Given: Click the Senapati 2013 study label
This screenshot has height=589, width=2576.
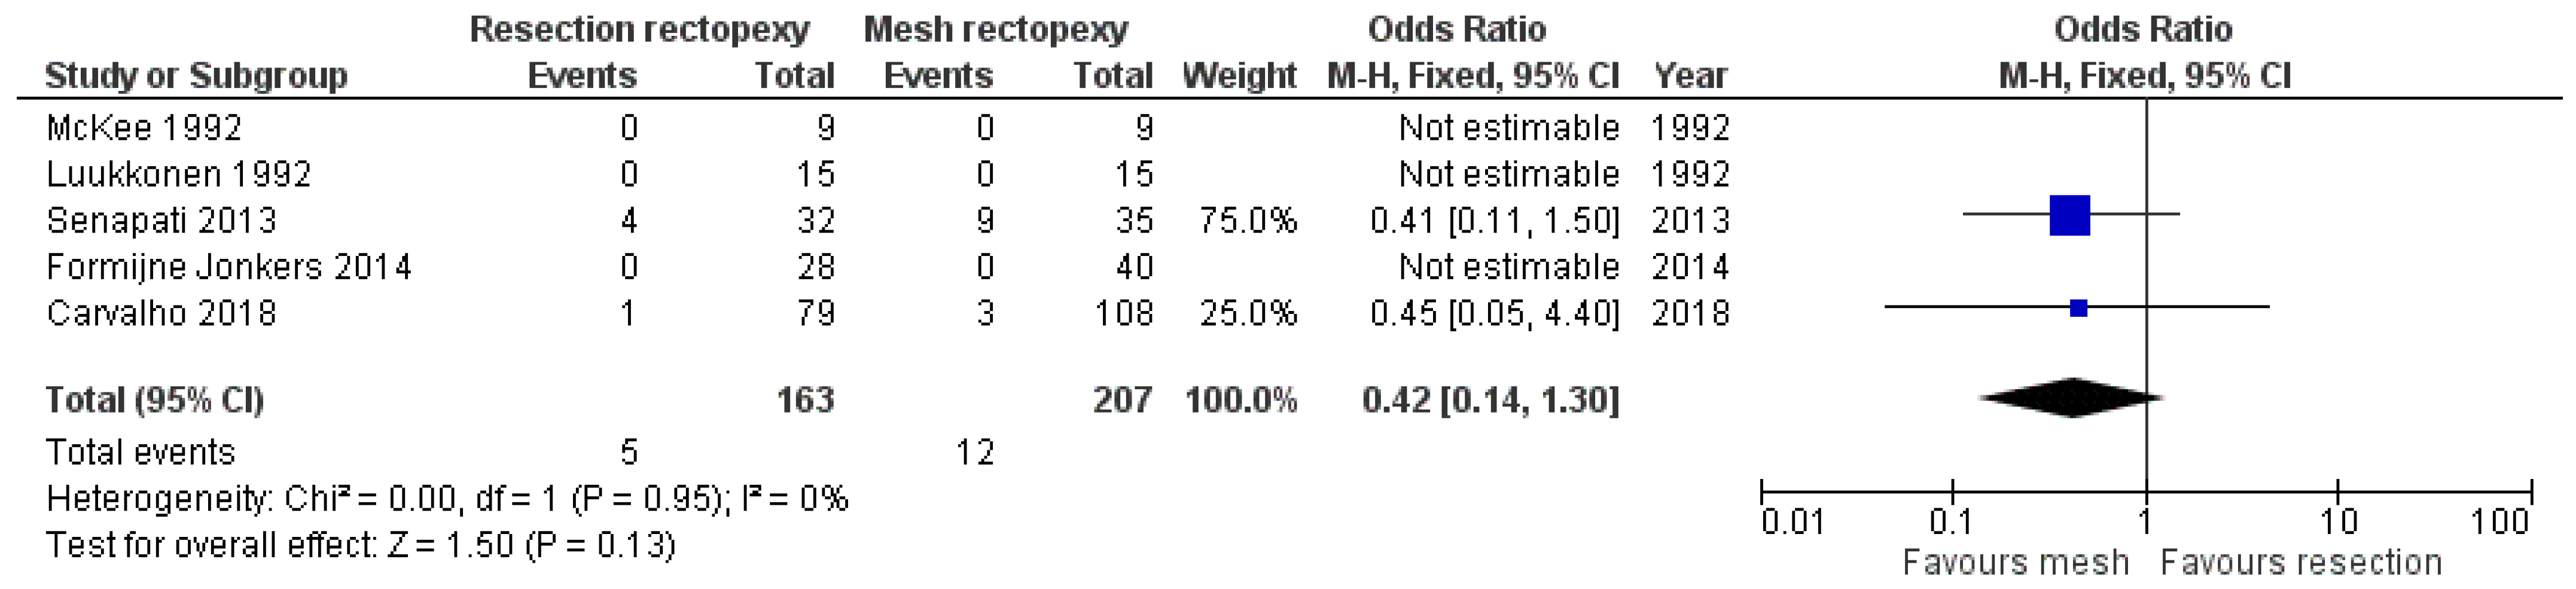Looking at the screenshot, I should pos(161,220).
